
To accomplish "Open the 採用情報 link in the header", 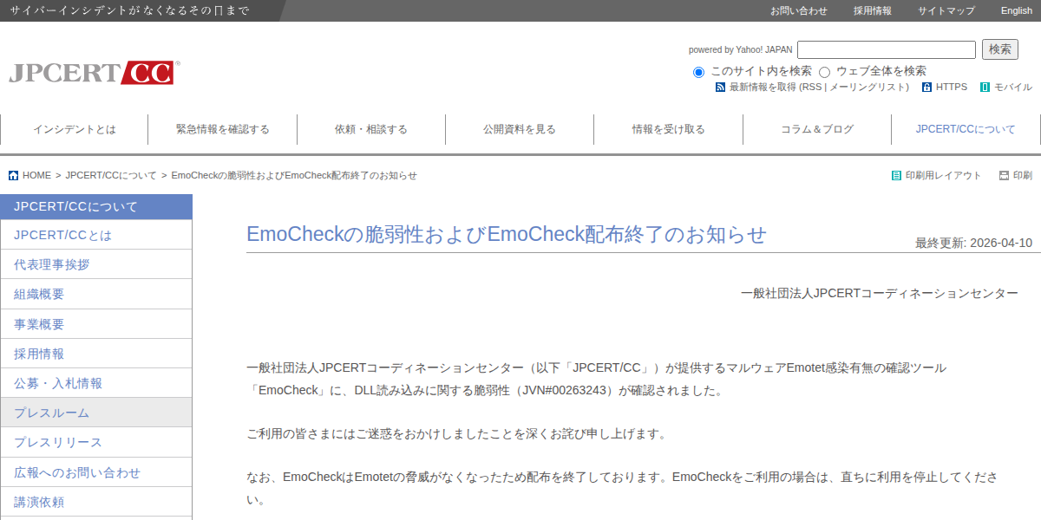I will click(x=871, y=10).
